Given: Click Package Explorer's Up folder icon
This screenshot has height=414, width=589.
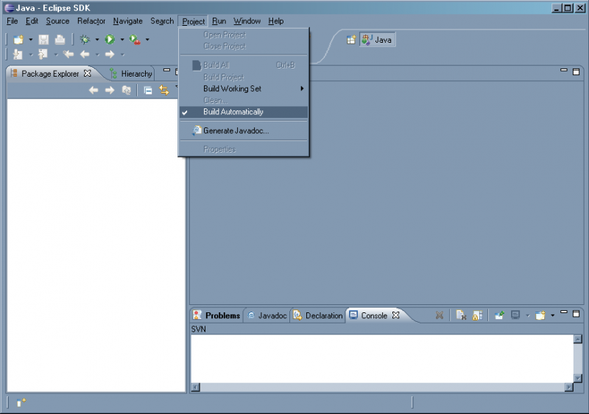Looking at the screenshot, I should 127,90.
